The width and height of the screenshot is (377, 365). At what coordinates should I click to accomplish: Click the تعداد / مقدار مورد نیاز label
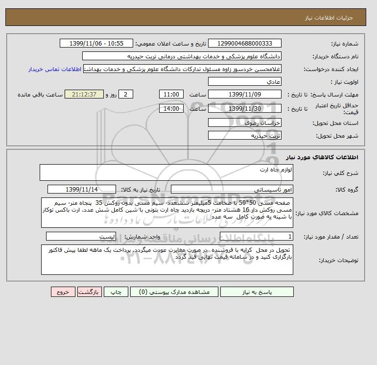331,237
